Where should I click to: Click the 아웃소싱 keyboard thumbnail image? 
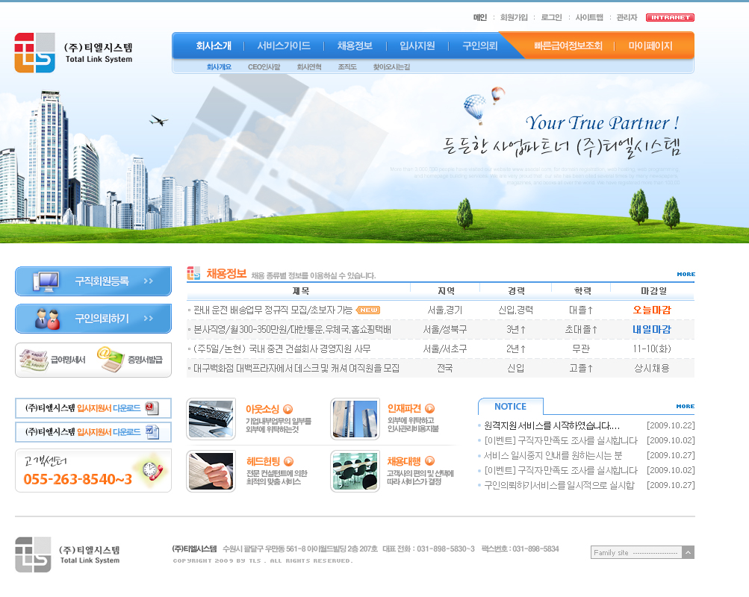pos(211,419)
